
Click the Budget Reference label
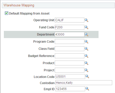click(x=41, y=56)
